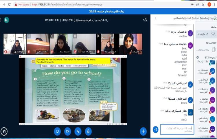Viewport: 217px width, 139px height.
Task: Click 'min 2' chat message
Action: [x=184, y=120]
